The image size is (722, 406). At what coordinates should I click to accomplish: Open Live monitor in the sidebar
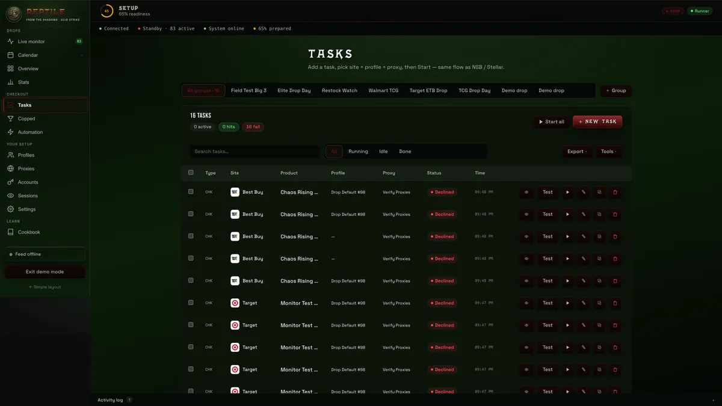[45, 42]
